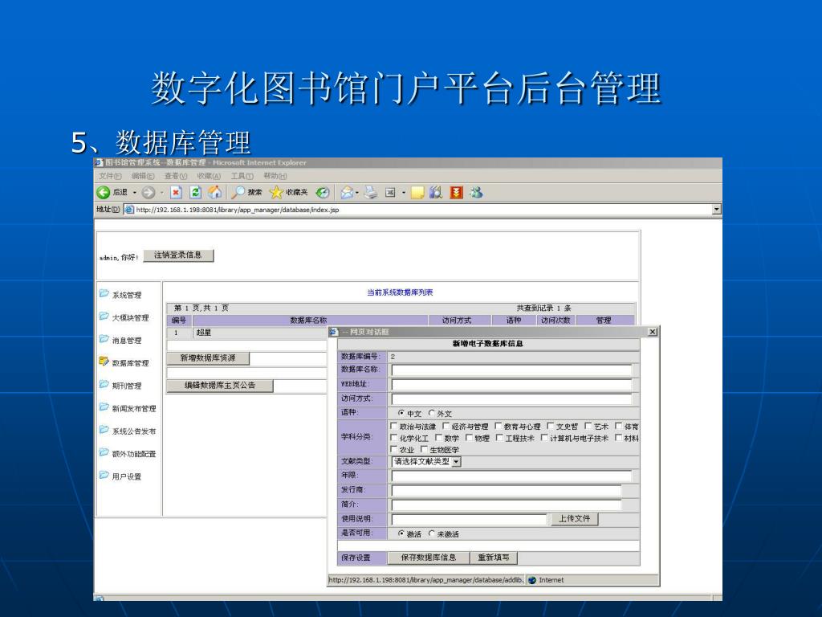Click the Edit page toolbar icon

coord(390,193)
